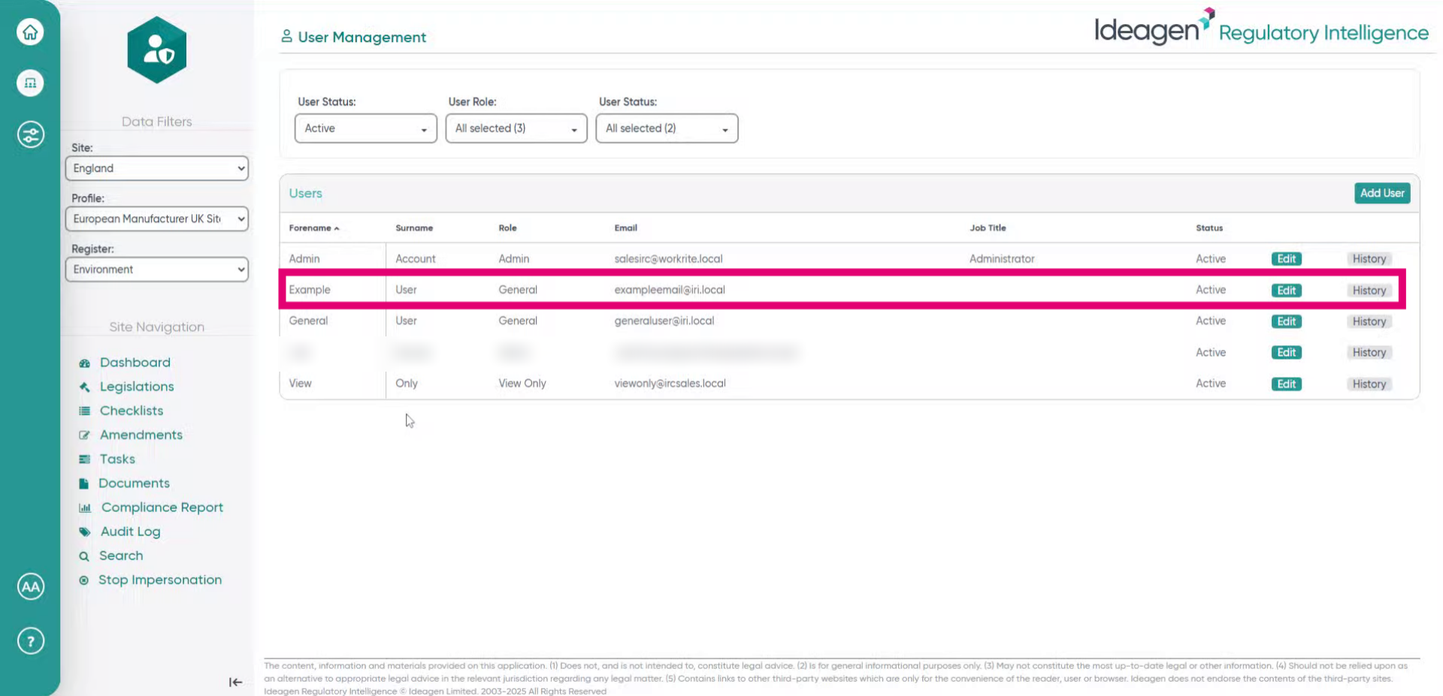The width and height of the screenshot is (1443, 696).
Task: Sort by the Status column header
Action: [1209, 228]
